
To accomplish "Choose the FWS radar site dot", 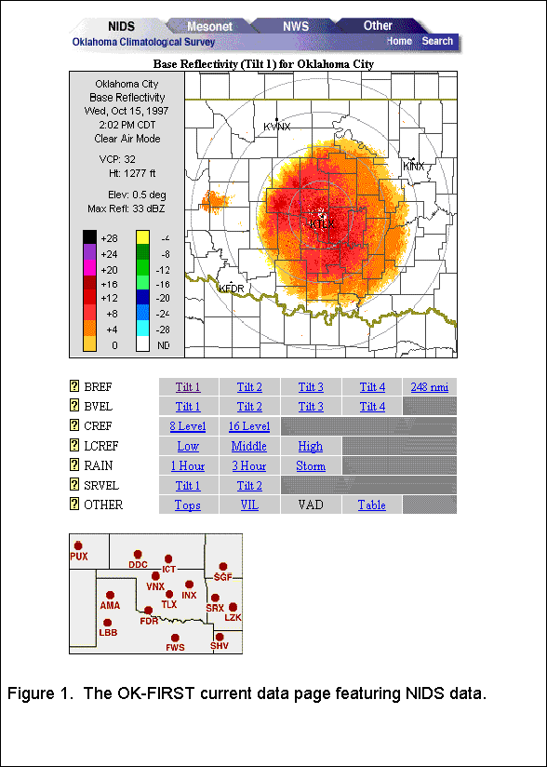I will click(x=175, y=638).
